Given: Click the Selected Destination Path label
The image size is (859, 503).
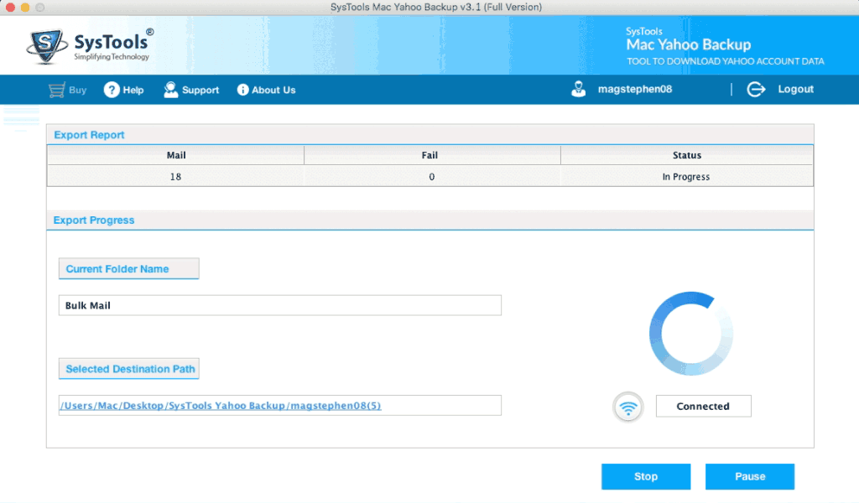Looking at the screenshot, I should click(128, 369).
